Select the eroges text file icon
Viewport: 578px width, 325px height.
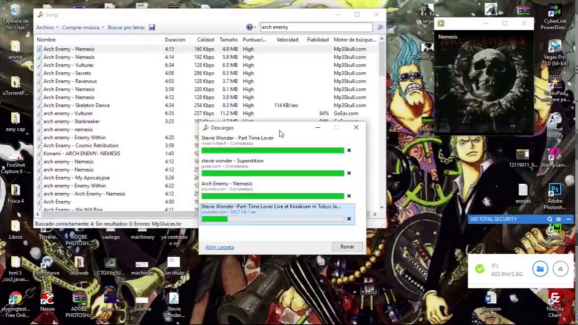(523, 194)
